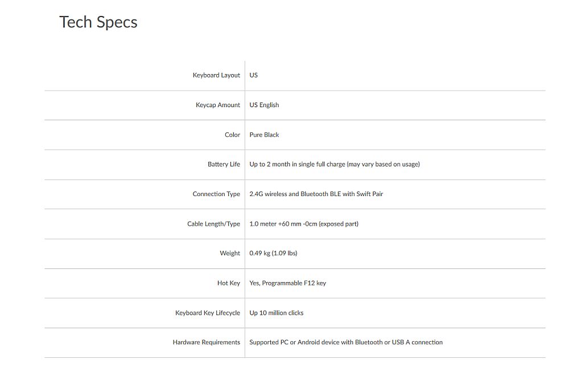Click the Pure Black color value
The height and width of the screenshot is (367, 569).
pos(264,135)
